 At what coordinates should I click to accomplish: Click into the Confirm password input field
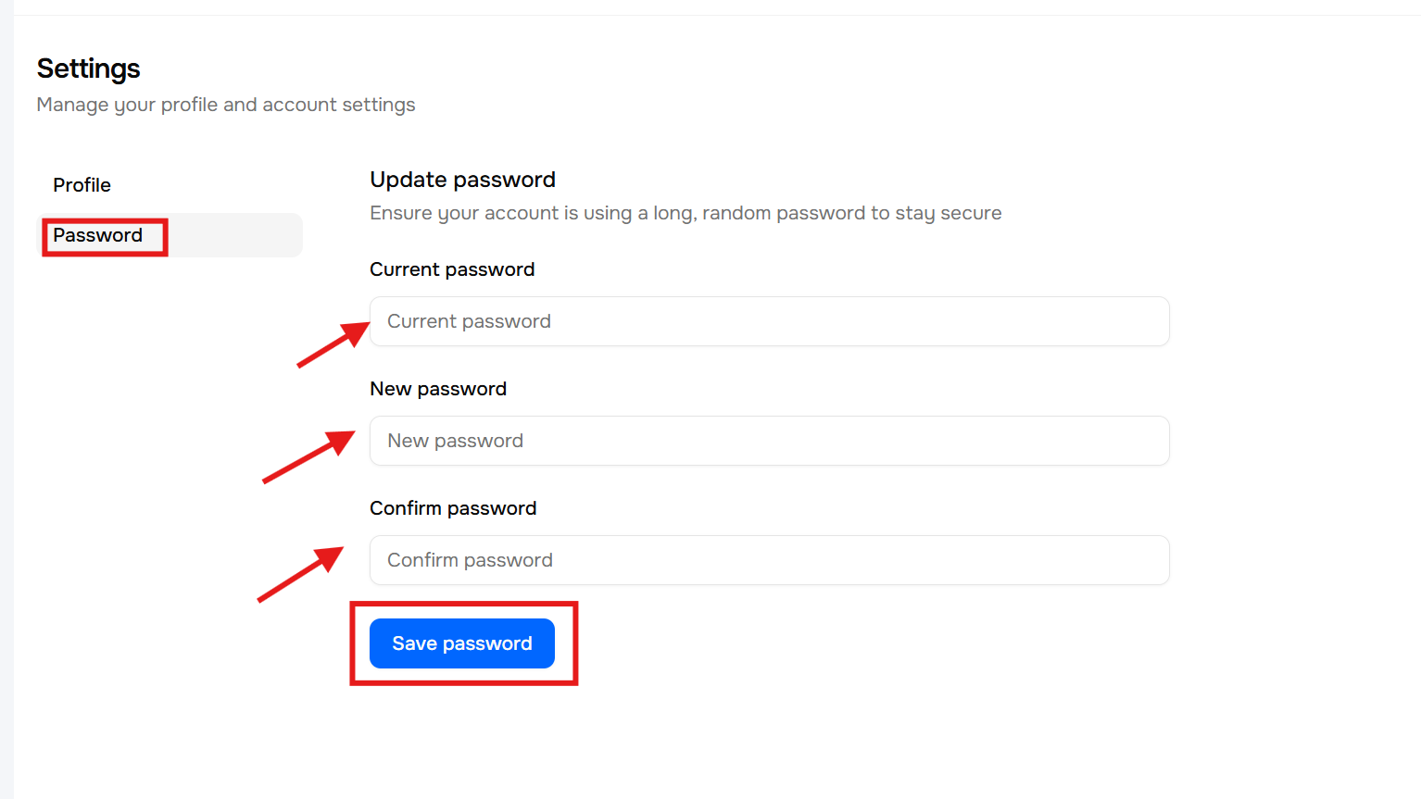[x=769, y=560]
